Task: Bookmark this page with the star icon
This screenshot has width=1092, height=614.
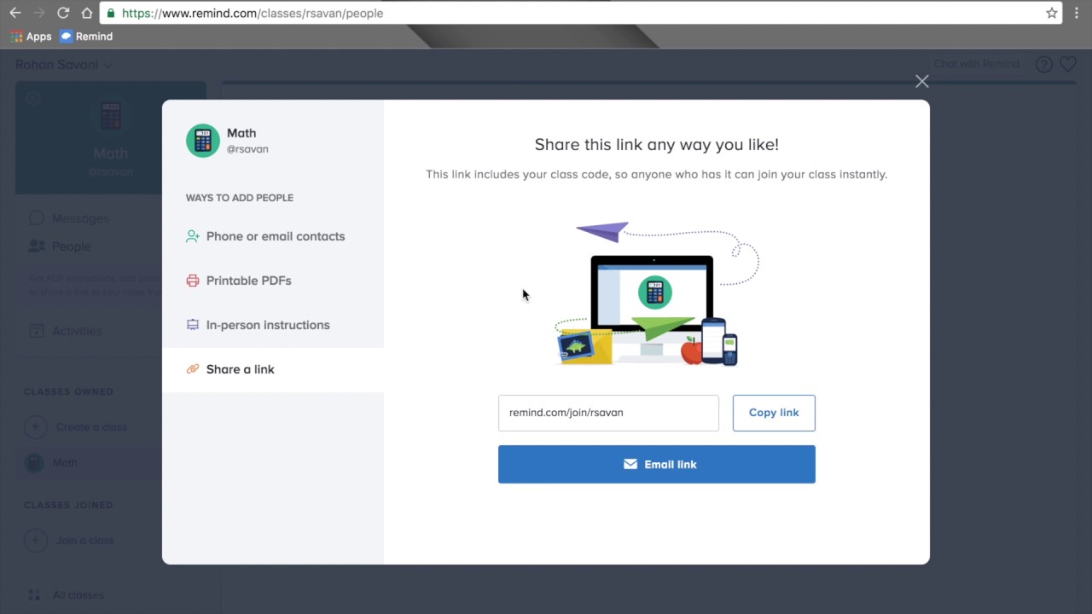Action: pyautogui.click(x=1052, y=13)
